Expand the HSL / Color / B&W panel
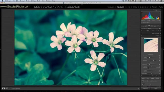Viewport: 164px width, 92px height. [160, 31]
